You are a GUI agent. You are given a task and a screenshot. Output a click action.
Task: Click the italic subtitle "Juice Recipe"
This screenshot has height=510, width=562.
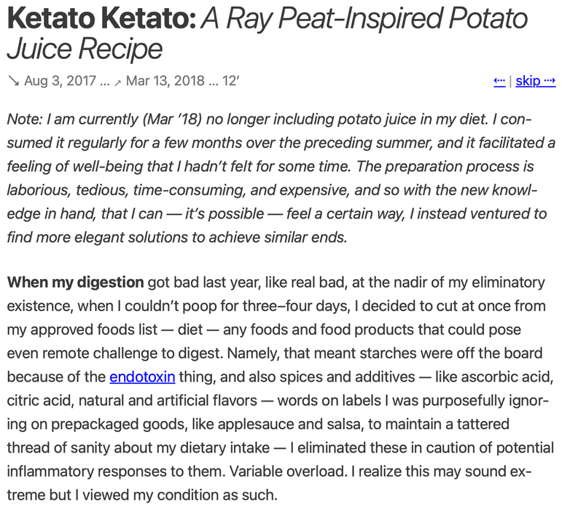(x=85, y=50)
